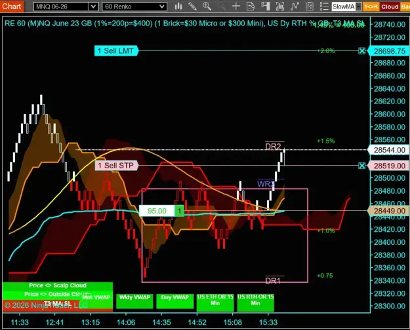Click the green position quantity 1 box
410x330 pixels.
point(179,211)
